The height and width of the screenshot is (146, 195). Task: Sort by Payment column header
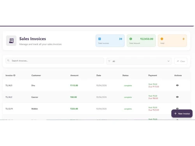pos(152,76)
